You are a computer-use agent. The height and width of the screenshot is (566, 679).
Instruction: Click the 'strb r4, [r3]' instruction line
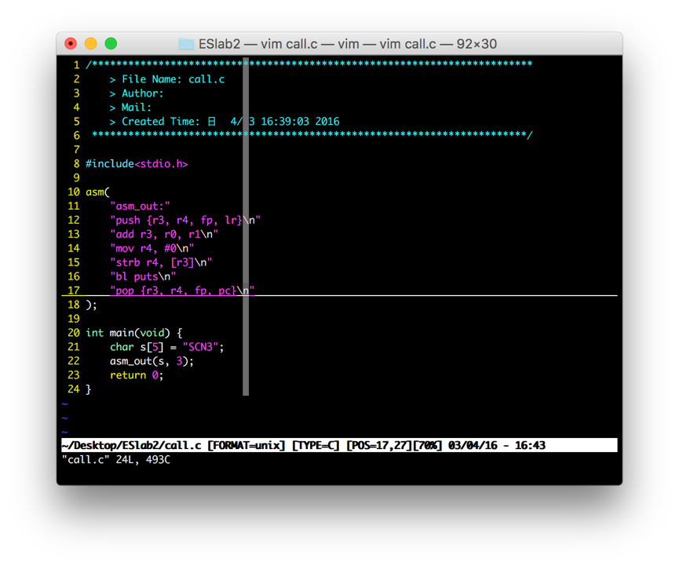tap(161, 262)
